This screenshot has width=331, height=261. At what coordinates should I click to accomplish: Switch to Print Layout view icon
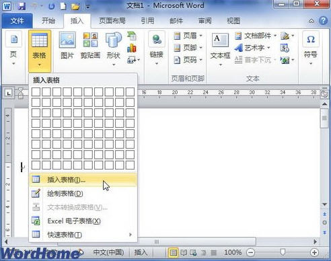tap(173, 253)
